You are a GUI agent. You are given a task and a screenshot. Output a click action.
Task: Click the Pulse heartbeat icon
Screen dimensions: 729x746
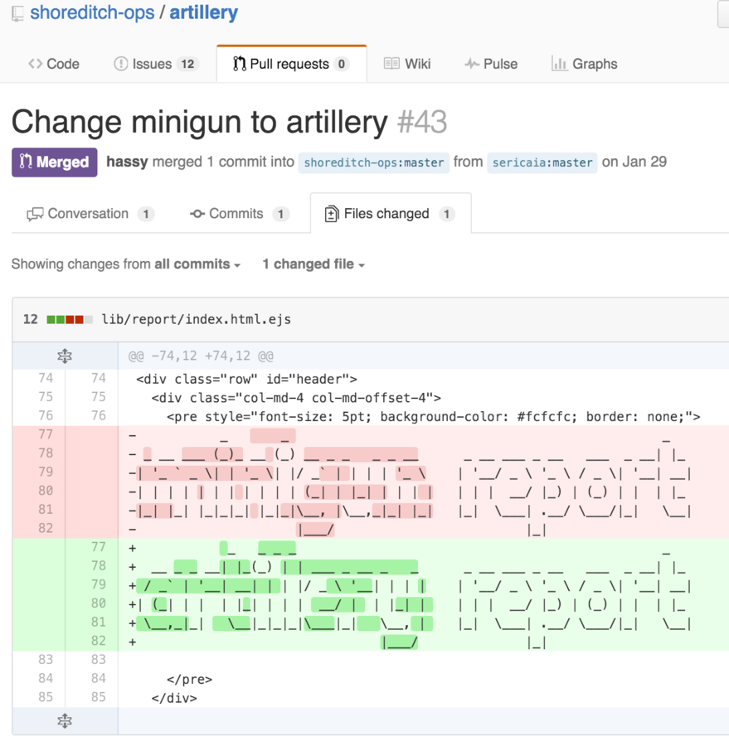point(471,64)
